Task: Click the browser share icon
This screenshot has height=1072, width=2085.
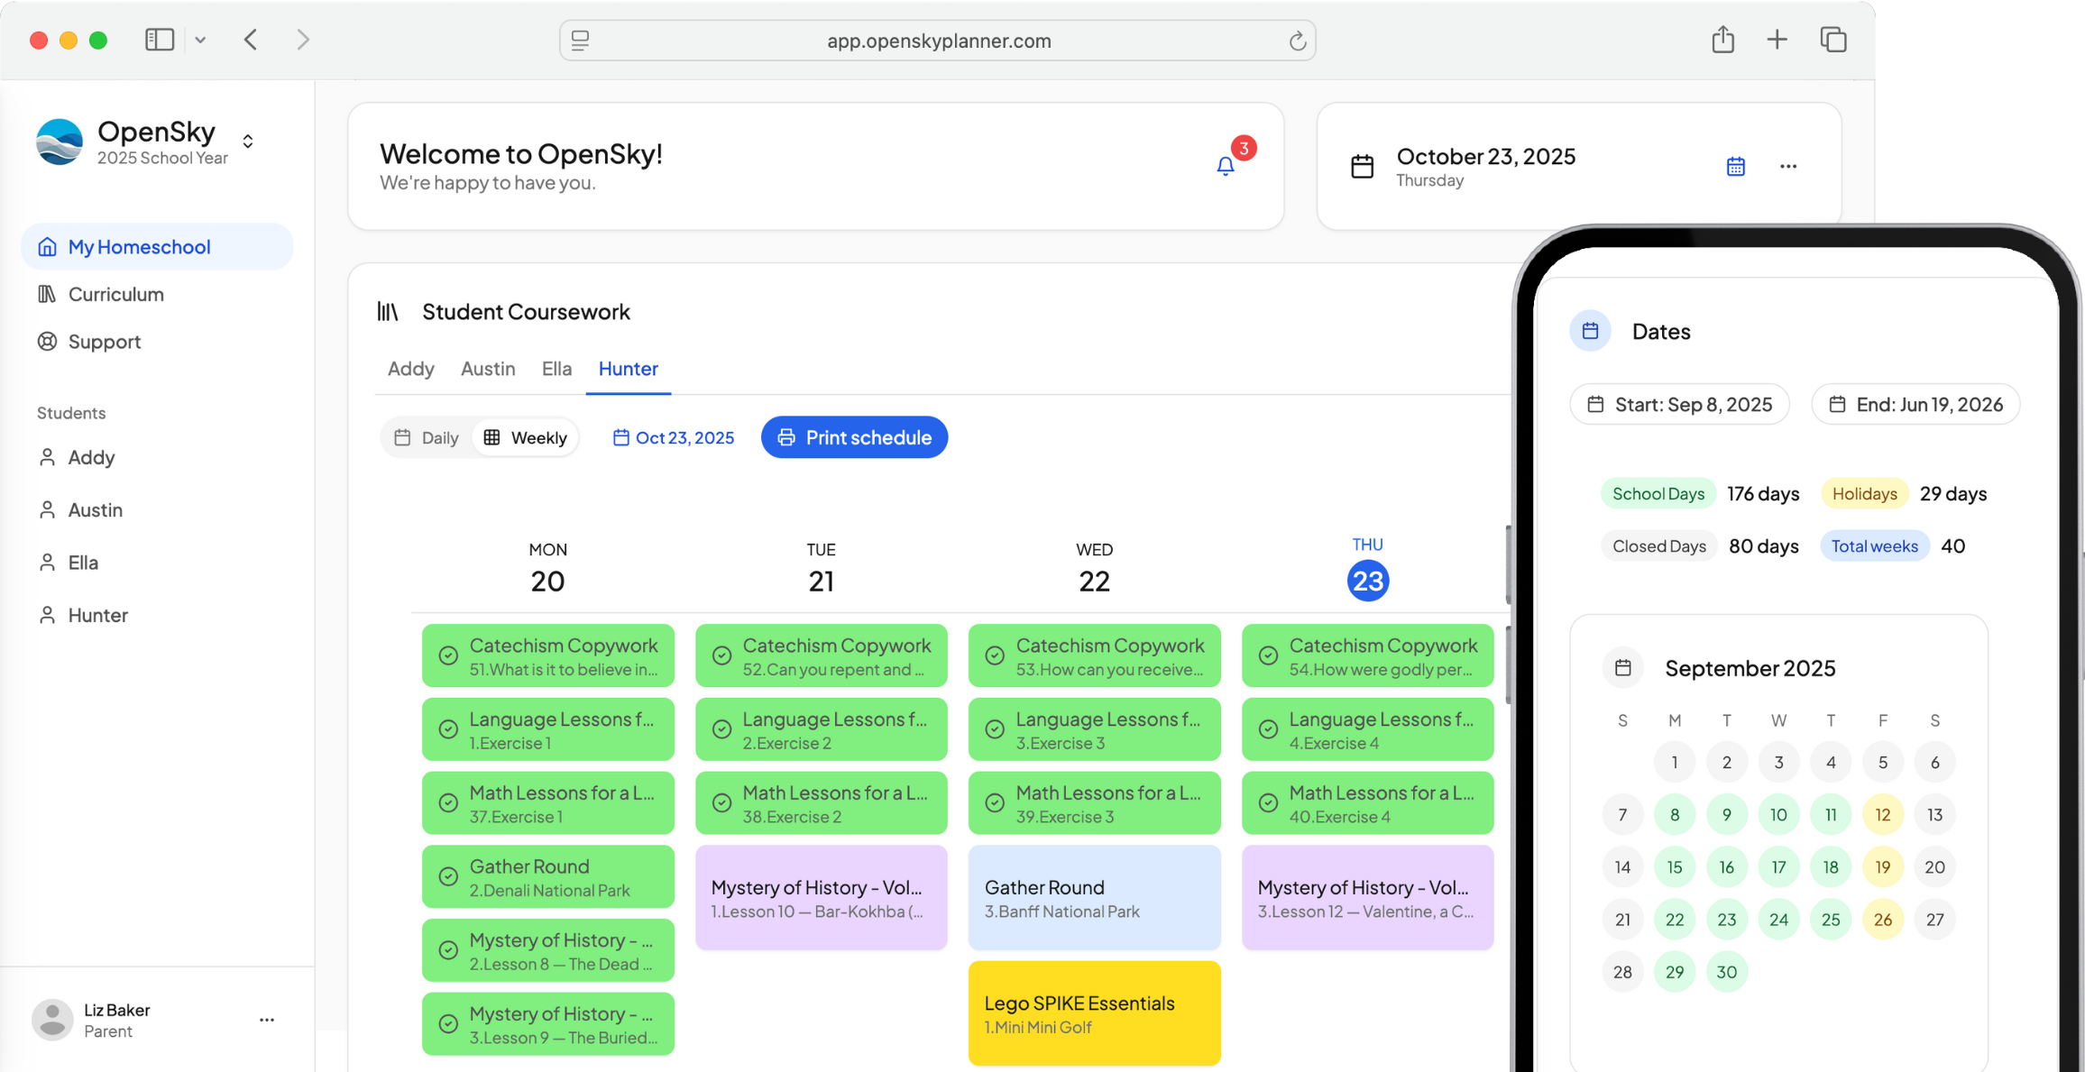Action: (x=1722, y=40)
